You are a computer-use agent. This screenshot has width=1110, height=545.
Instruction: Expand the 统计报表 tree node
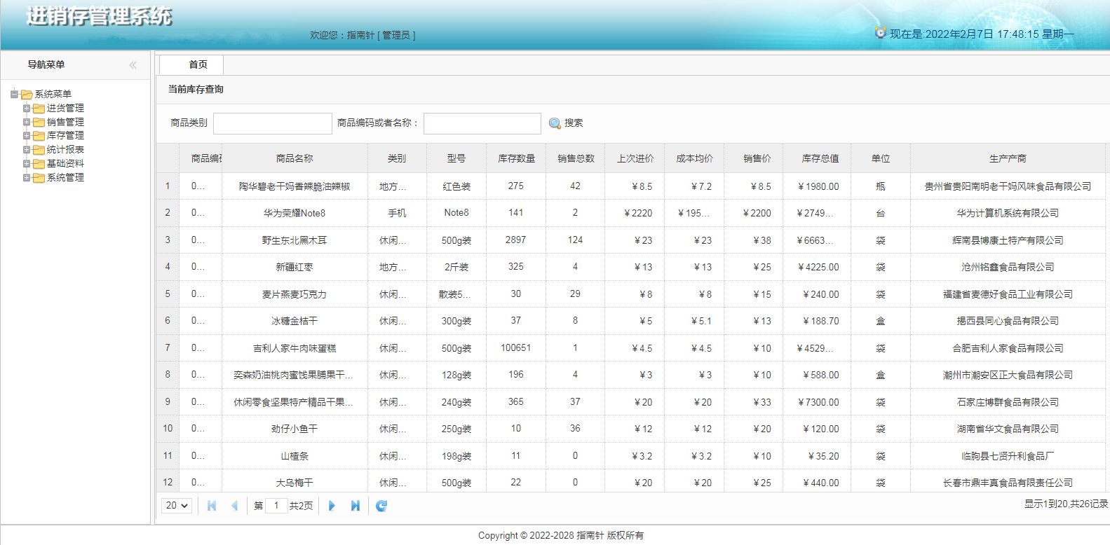[27, 149]
